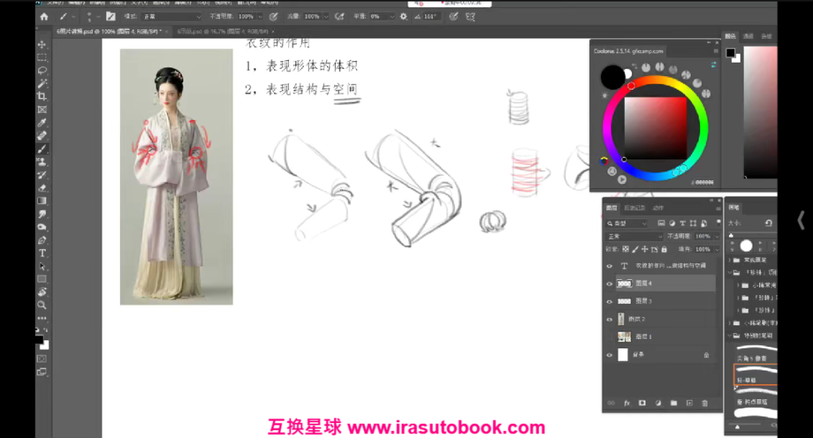Screen dimensions: 813x438
Task: Select the Move tool
Action: 42,44
